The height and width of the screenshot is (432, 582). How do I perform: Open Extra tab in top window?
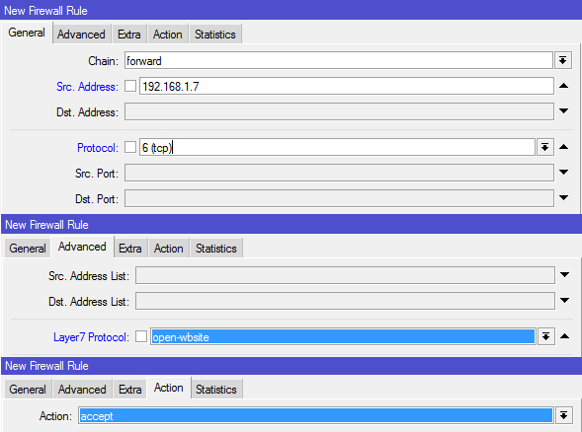(x=129, y=35)
